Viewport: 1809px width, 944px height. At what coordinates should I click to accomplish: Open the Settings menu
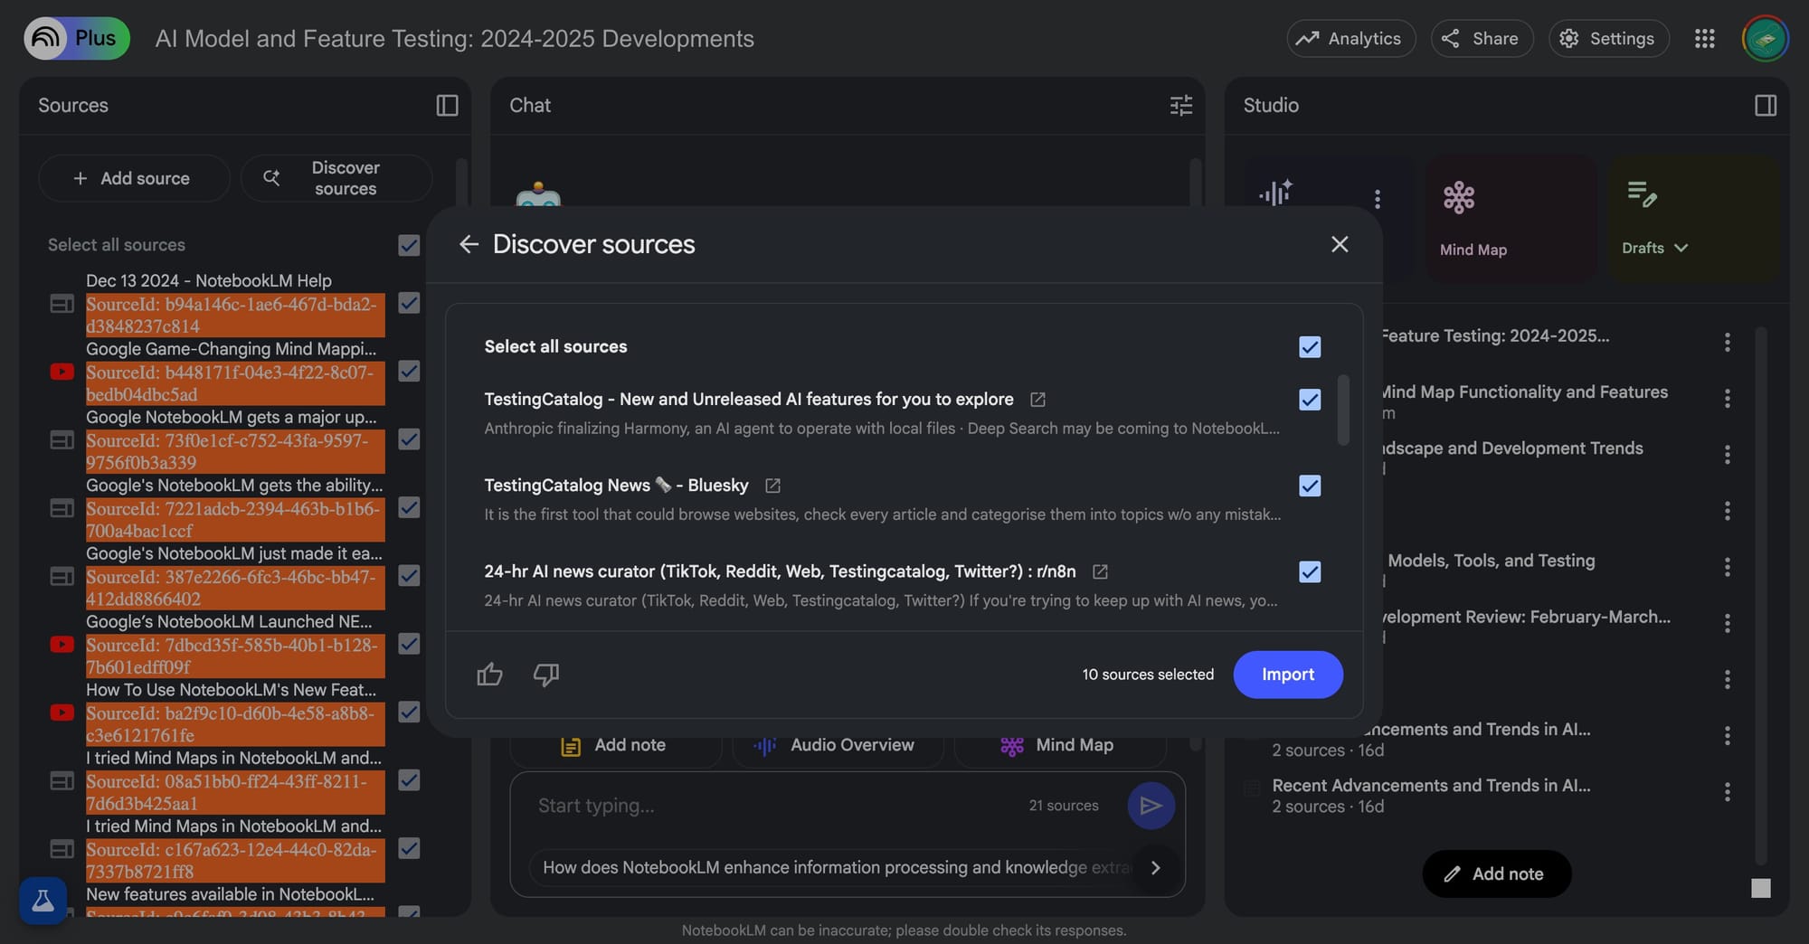coord(1609,38)
